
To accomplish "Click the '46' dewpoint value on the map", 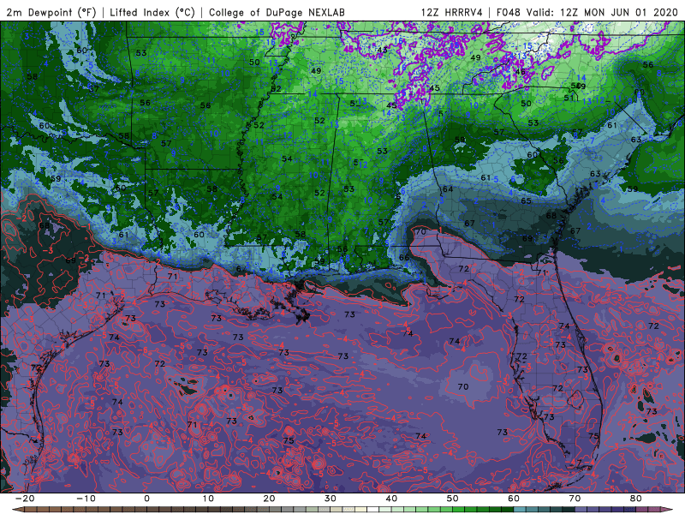I will 521,72.
